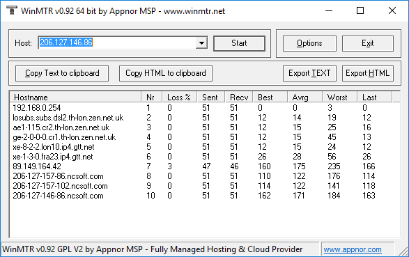
Task: Maximize the WinMTR window
Action: point(360,10)
